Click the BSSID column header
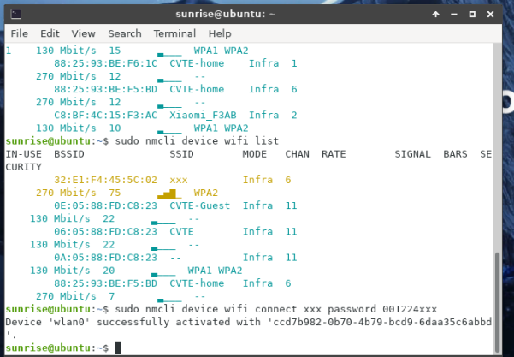Viewport: 514px width, 357px height. 69,154
